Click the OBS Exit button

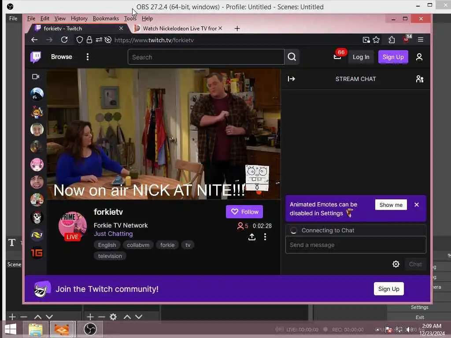pyautogui.click(x=420, y=317)
